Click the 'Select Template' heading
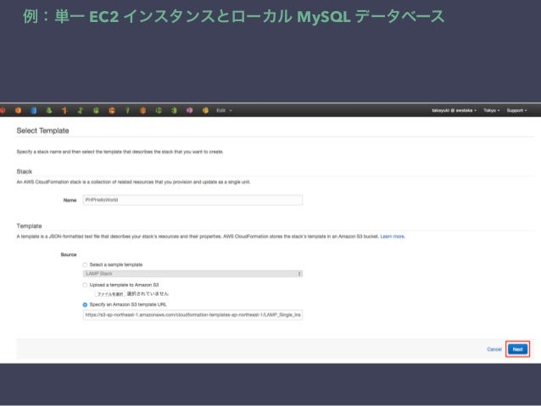This screenshot has width=541, height=406. click(x=42, y=131)
